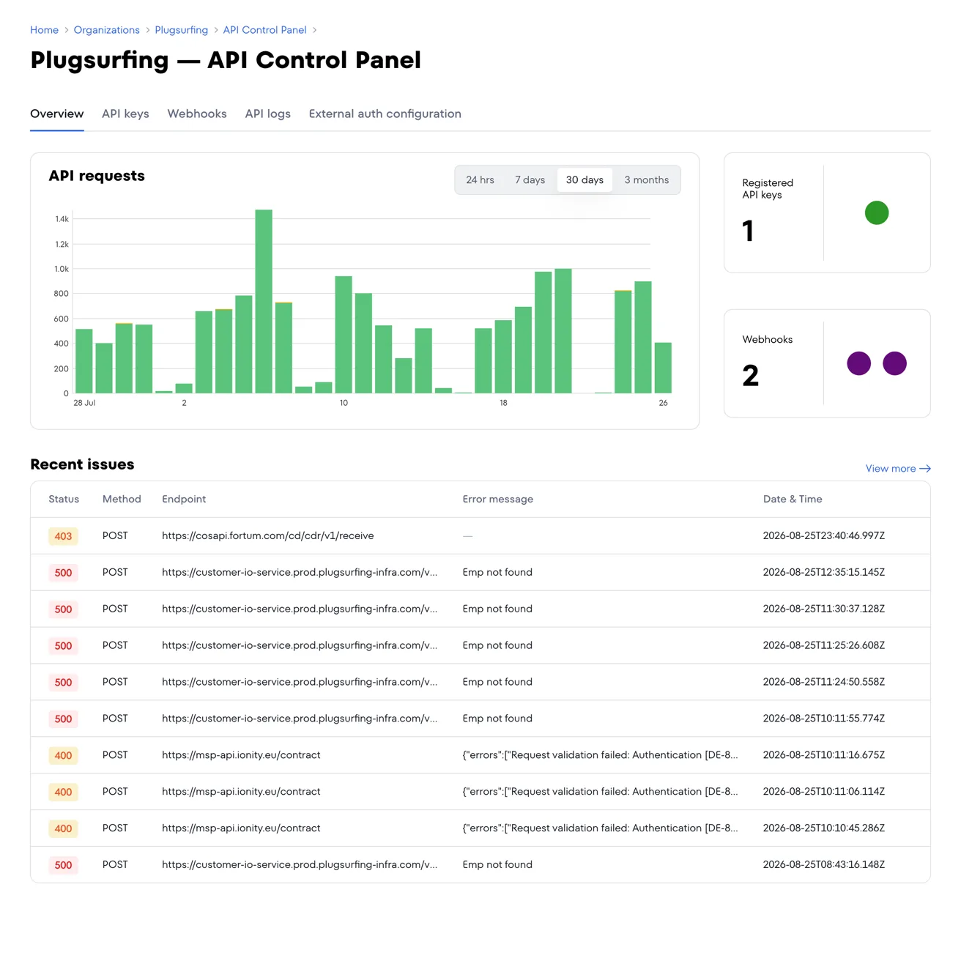This screenshot has width=961, height=961.
Task: Go to the API logs tab
Action: tap(267, 114)
